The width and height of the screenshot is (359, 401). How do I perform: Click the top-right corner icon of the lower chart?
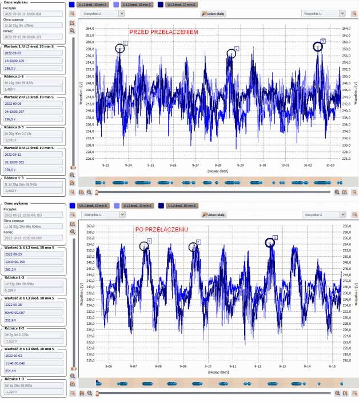click(354, 215)
